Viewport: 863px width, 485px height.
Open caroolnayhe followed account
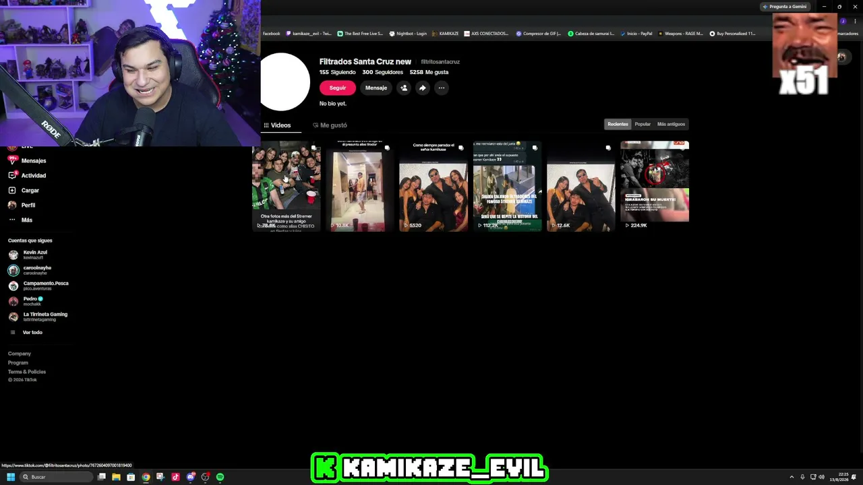[30, 270]
